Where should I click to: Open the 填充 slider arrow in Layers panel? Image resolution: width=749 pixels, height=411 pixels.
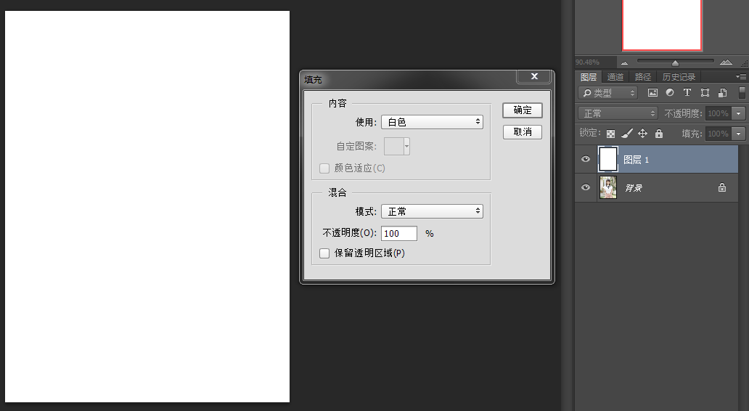[x=739, y=134]
